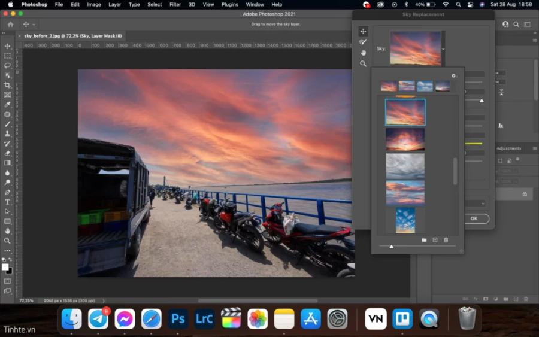Screen dimensions: 539x337
Task: Pick the Crop tool from the toolbar
Action: click(x=8, y=85)
